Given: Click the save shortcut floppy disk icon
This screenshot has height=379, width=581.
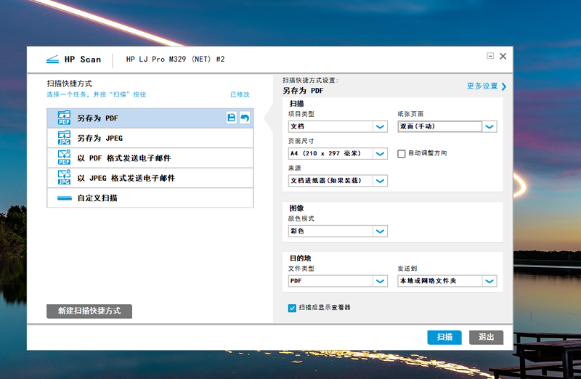Looking at the screenshot, I should tap(231, 118).
